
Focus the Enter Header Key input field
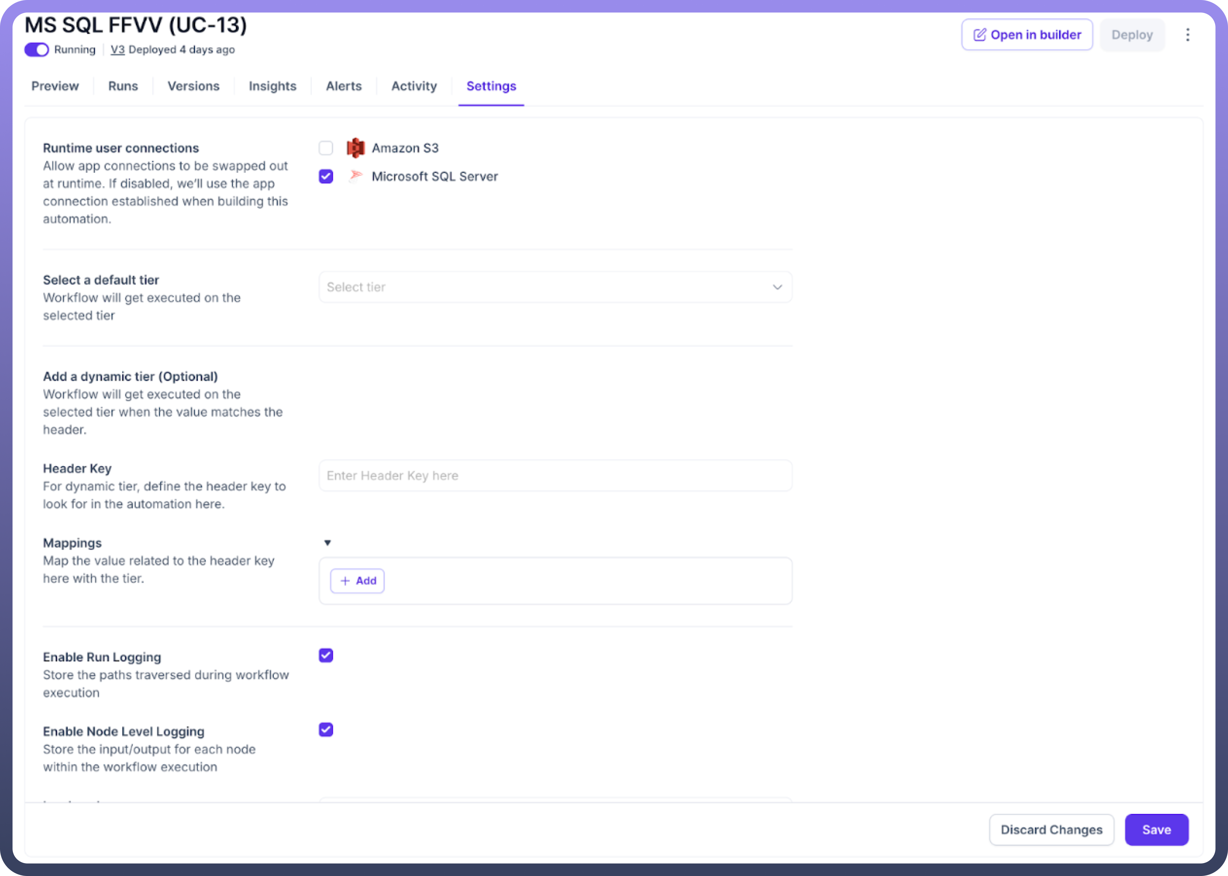[555, 476]
